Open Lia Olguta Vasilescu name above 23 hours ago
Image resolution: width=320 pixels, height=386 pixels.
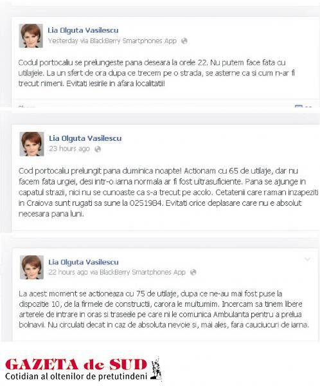[x=85, y=138]
